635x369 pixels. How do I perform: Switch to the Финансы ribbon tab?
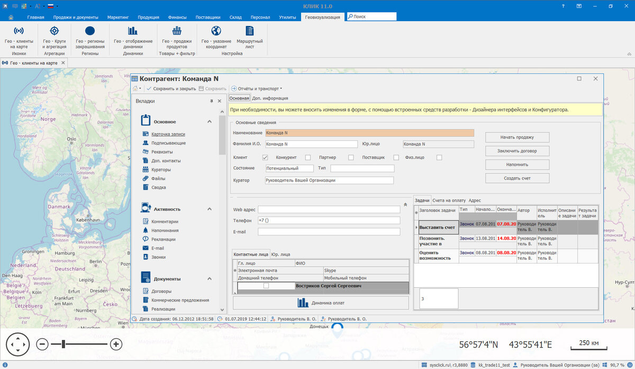click(x=177, y=17)
